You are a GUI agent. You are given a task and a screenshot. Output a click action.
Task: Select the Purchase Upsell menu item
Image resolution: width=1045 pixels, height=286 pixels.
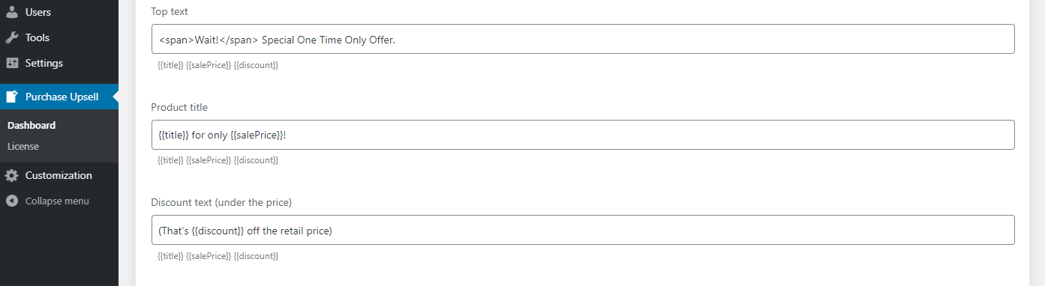(59, 97)
